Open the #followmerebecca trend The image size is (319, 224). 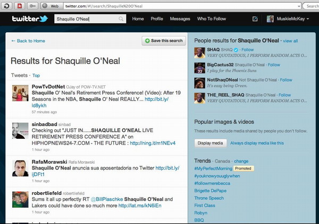(x=212, y=183)
